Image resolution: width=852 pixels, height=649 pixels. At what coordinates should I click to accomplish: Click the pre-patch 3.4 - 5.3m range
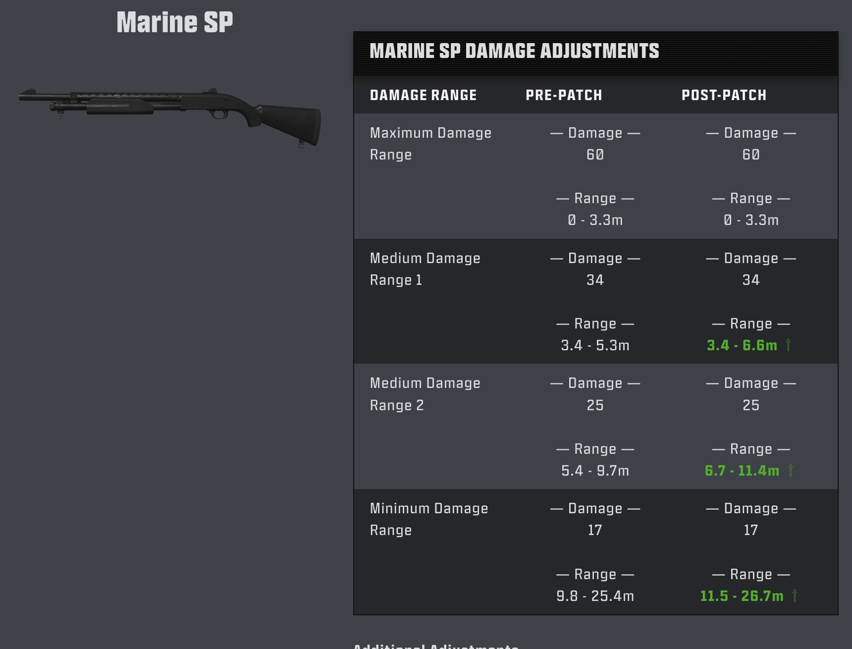pyautogui.click(x=595, y=345)
